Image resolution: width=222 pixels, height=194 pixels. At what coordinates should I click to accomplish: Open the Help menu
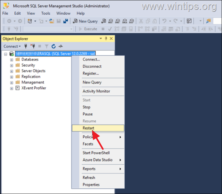80,13
